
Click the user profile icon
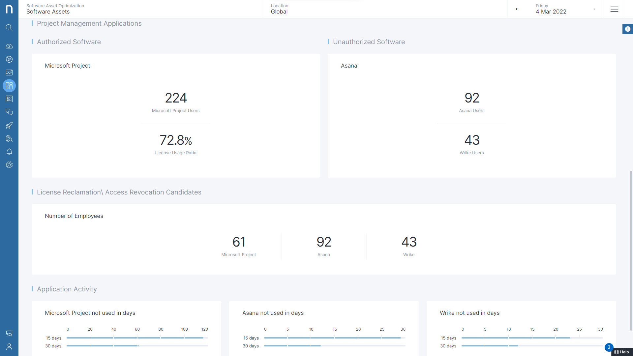[9, 347]
